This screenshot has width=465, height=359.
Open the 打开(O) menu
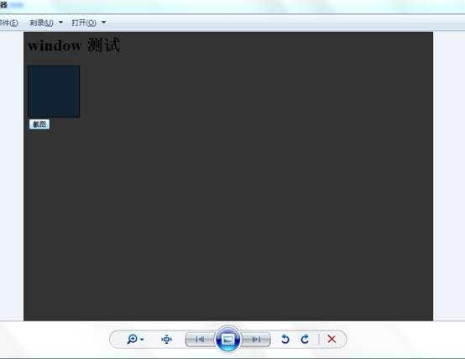point(84,23)
